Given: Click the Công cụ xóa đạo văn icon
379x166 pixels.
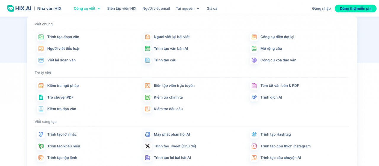Looking at the screenshot, I should click(x=254, y=60).
